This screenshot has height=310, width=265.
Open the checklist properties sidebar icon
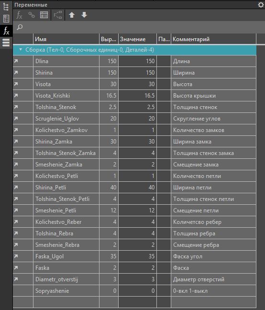pos(6,19)
